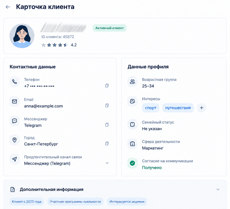Click the Получено consent status

tap(152, 168)
